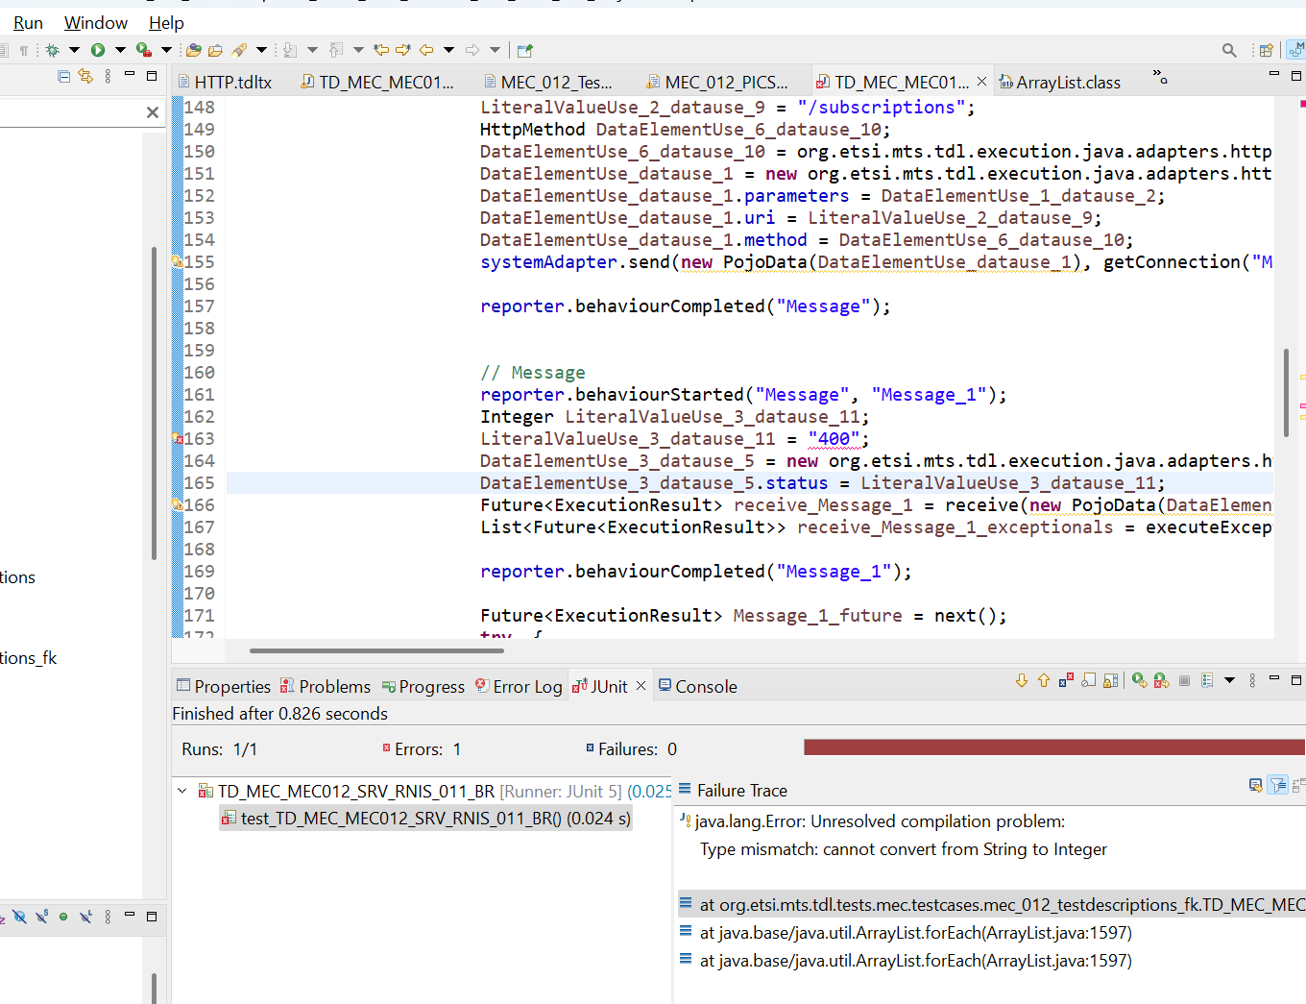Clear the left panel search field

coord(152,112)
